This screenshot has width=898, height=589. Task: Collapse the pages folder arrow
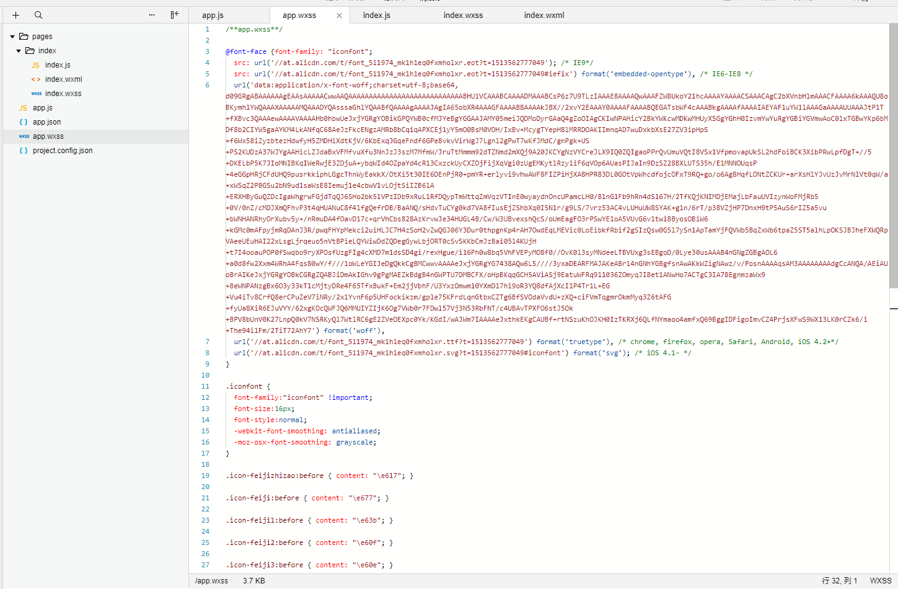pyautogui.click(x=12, y=37)
